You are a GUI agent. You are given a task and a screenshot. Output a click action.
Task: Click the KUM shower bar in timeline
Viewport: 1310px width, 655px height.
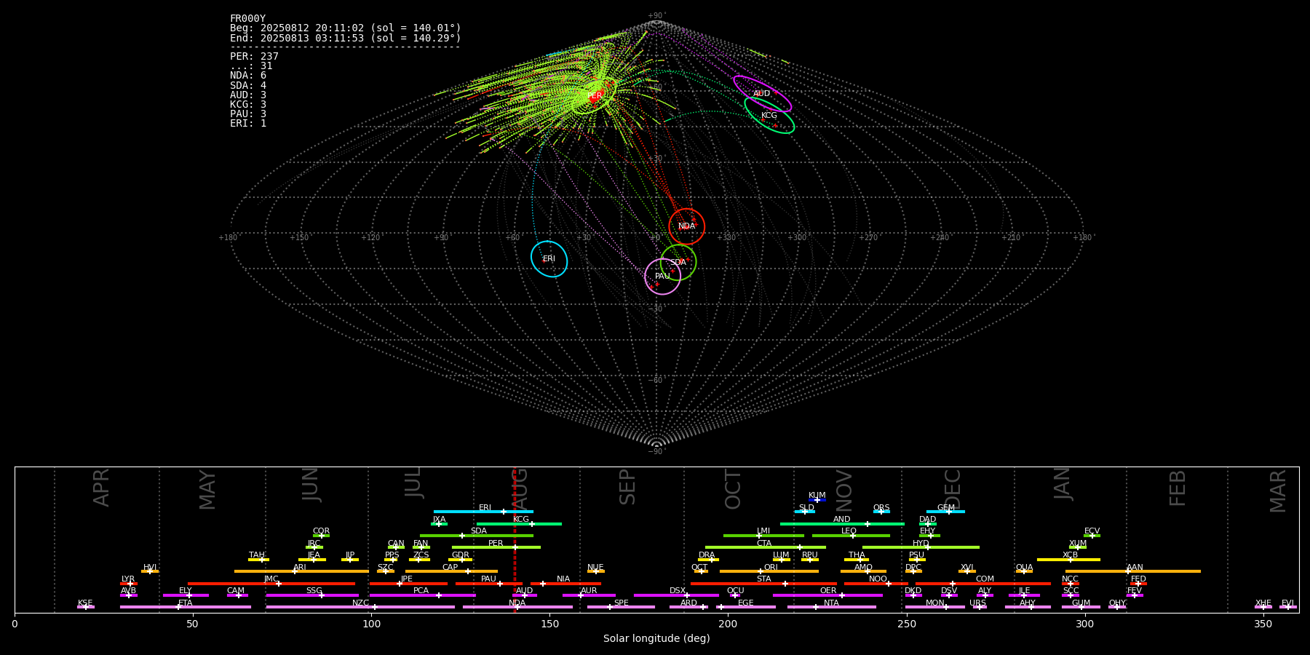817,500
